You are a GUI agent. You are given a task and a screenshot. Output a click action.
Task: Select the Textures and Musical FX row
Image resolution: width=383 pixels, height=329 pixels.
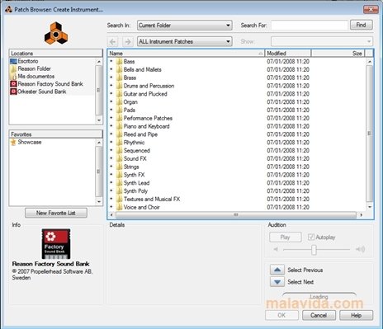[x=237, y=199]
